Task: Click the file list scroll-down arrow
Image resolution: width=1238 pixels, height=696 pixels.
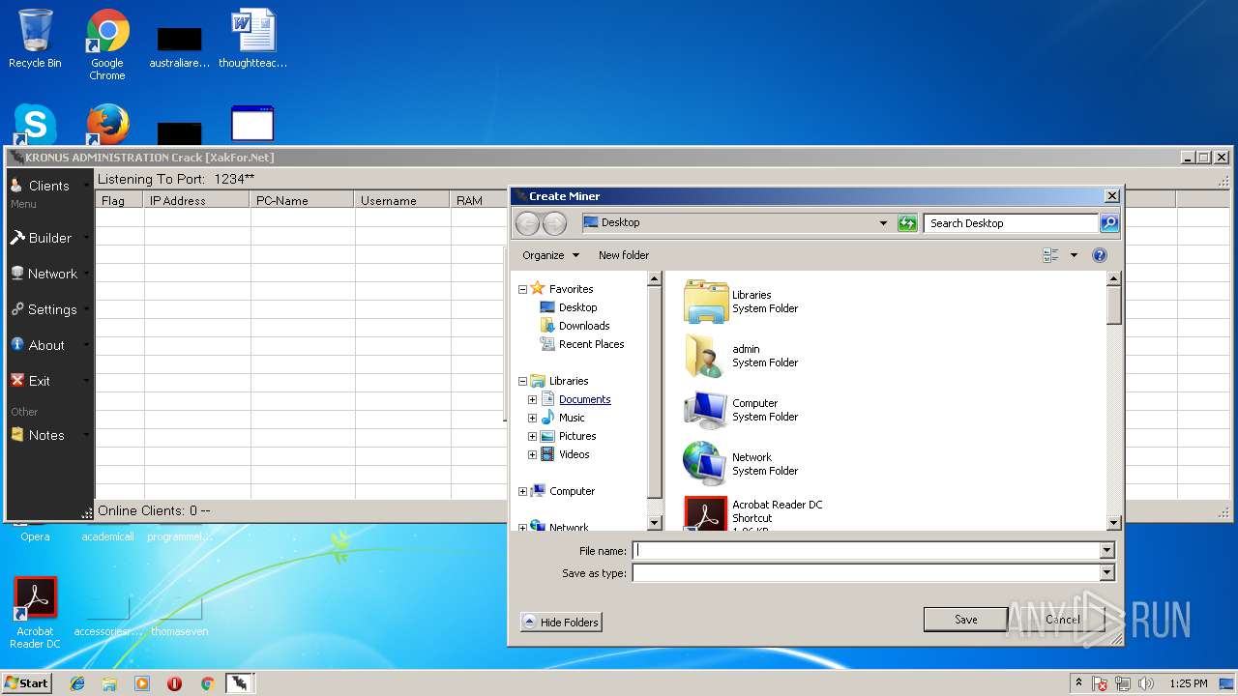Action: click(x=1113, y=523)
